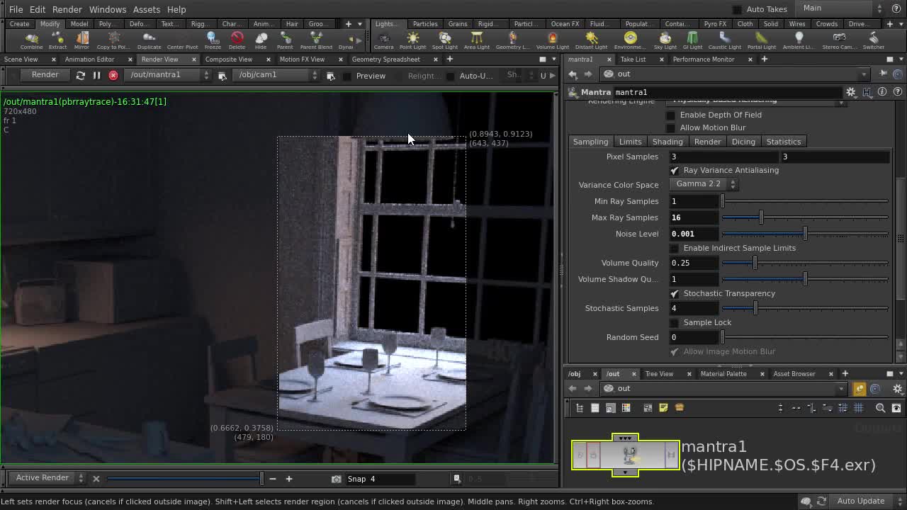Click the minus zoom button below render

tap(272, 479)
